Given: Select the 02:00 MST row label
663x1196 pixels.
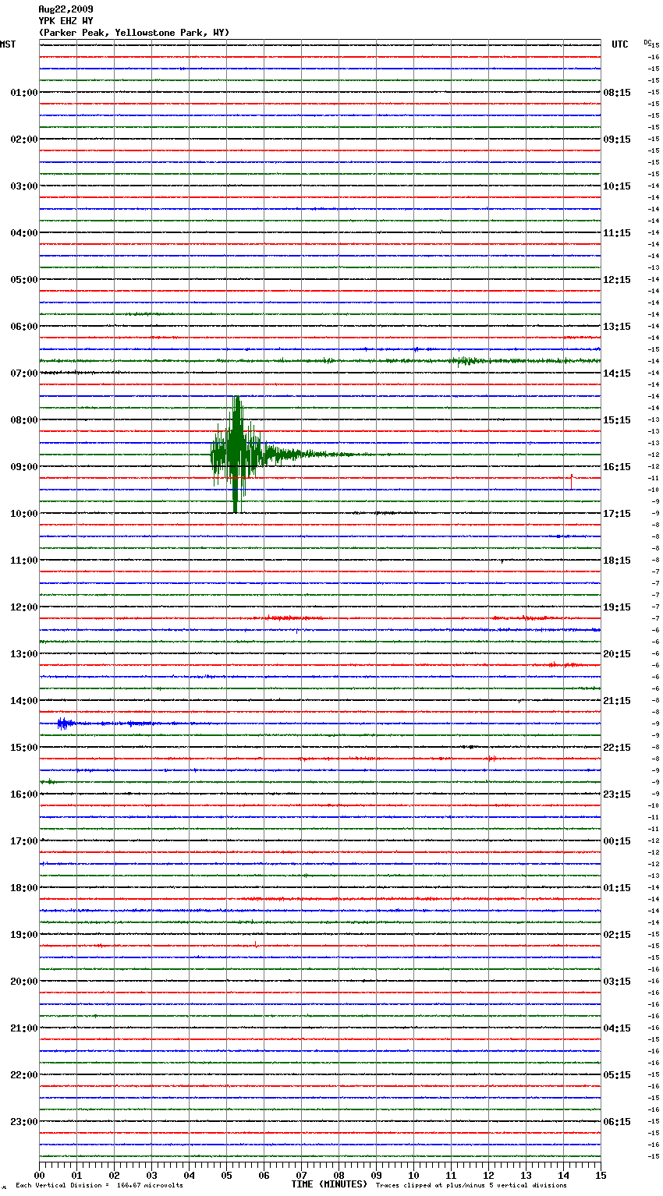Looking at the screenshot, I should 23,140.
